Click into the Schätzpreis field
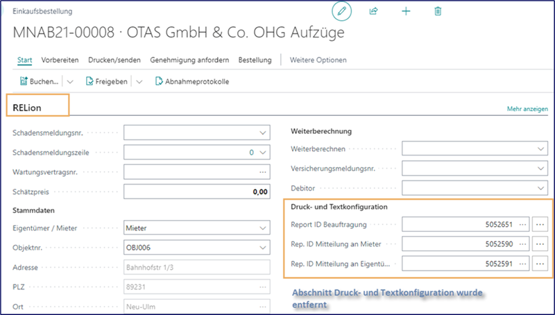555x315 pixels. 197,191
